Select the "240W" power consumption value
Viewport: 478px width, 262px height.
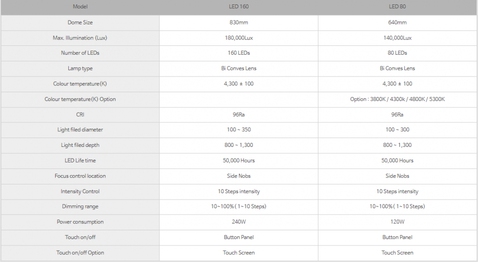(x=239, y=222)
